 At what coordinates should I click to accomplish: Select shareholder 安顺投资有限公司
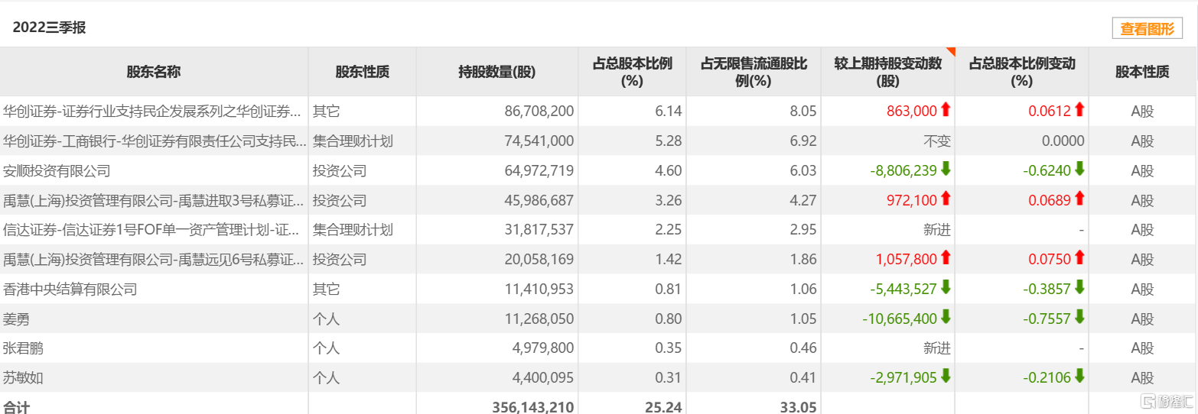[x=57, y=170]
